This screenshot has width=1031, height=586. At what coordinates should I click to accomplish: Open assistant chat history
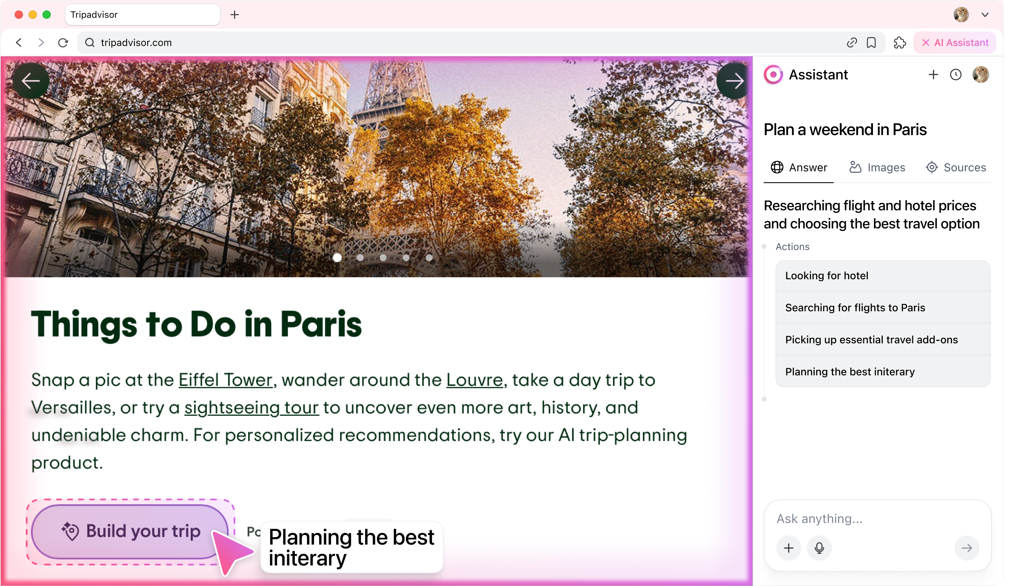point(956,75)
